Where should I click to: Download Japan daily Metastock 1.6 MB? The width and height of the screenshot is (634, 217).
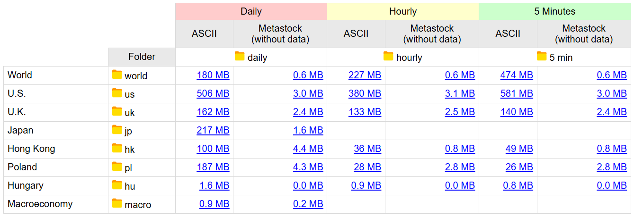coord(308,130)
